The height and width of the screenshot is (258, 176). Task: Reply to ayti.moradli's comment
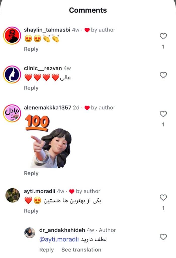[x=31, y=211]
